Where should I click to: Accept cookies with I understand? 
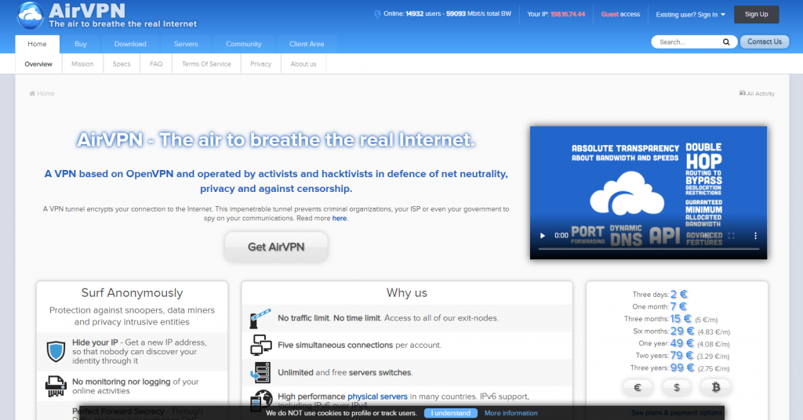pyautogui.click(x=451, y=413)
